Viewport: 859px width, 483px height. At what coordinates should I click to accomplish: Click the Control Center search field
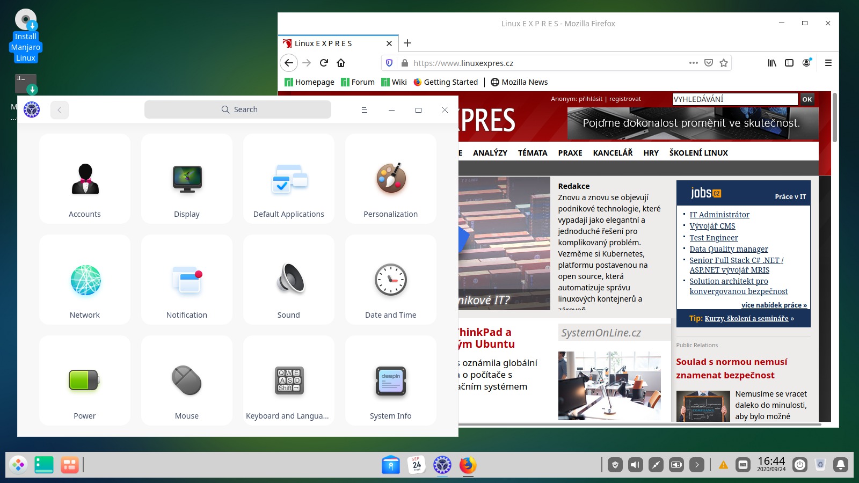(x=238, y=109)
